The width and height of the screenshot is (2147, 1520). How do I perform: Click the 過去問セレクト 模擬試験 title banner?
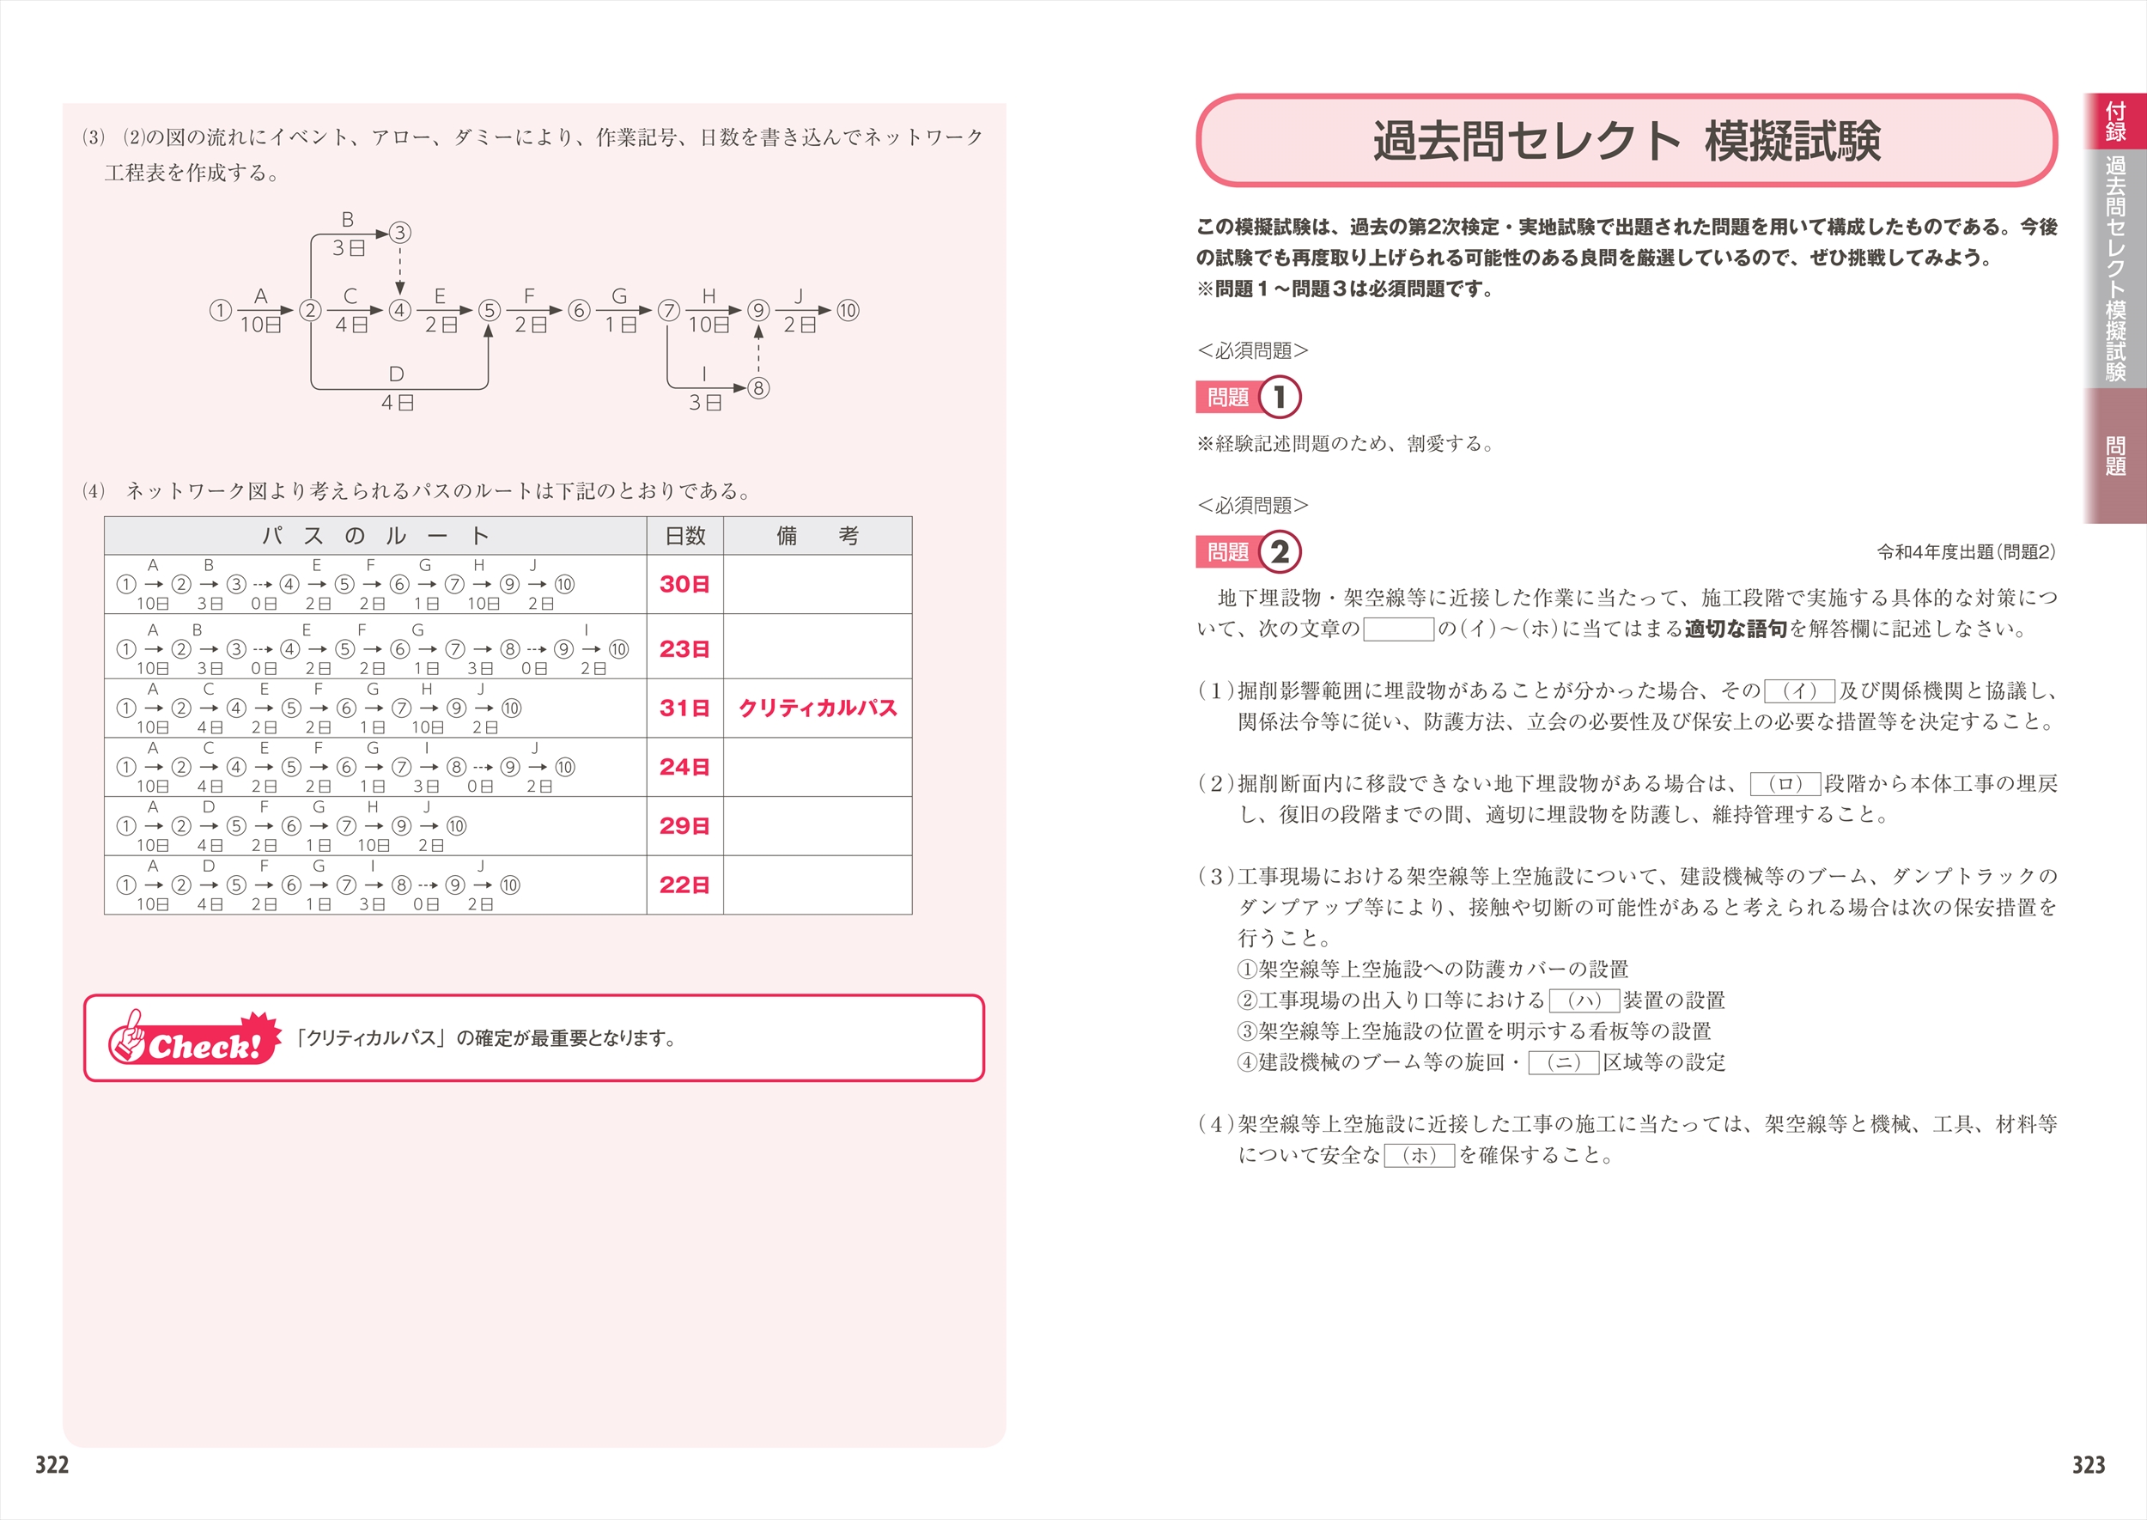pyautogui.click(x=1626, y=140)
